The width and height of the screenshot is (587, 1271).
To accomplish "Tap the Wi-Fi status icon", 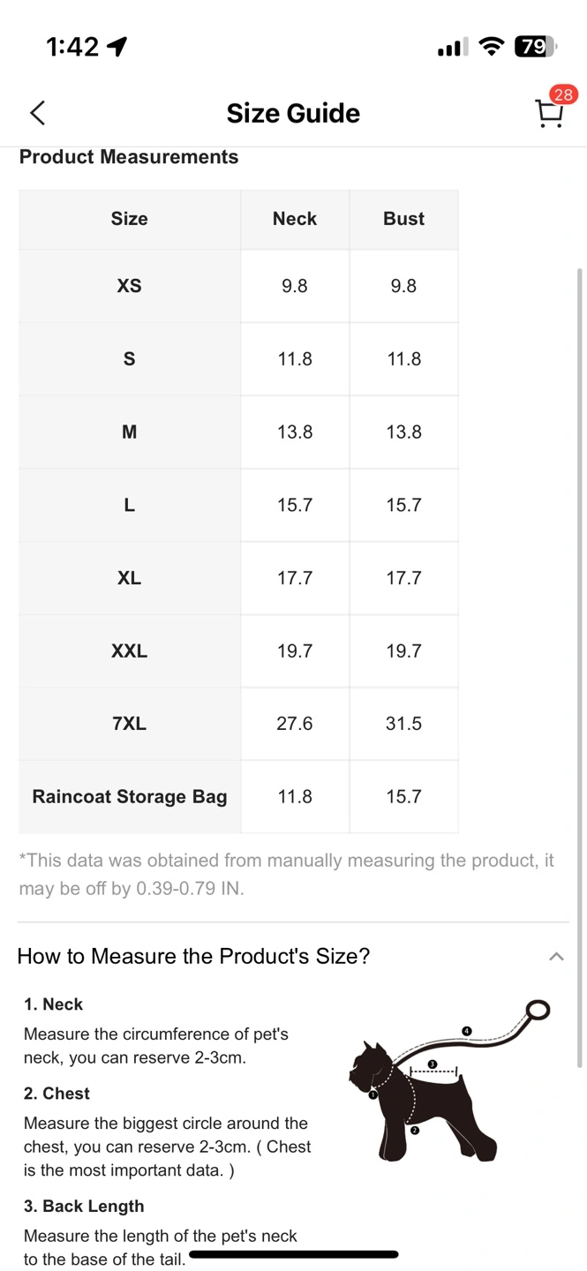I will [492, 47].
